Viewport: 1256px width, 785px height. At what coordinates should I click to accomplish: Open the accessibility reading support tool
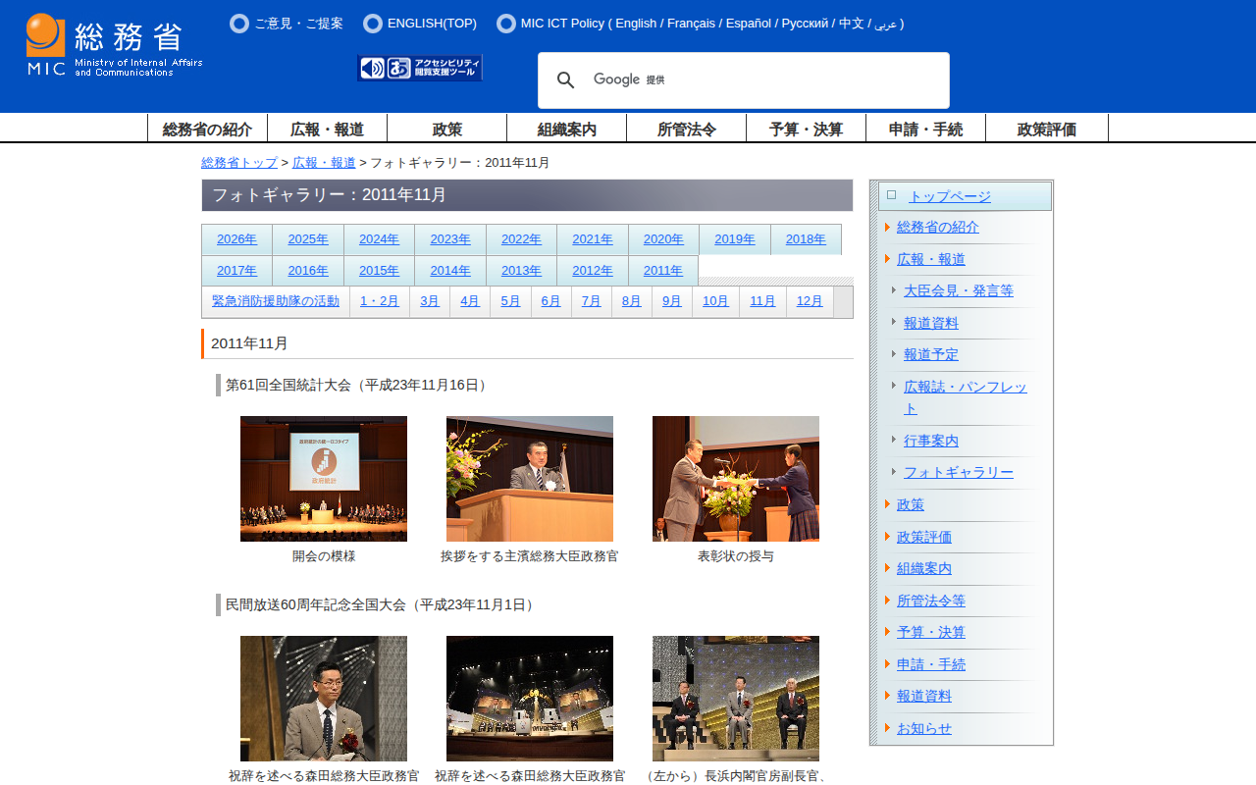[420, 68]
